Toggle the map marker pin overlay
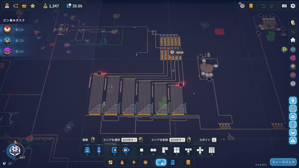This screenshot has height=168, width=299. coord(293,101)
